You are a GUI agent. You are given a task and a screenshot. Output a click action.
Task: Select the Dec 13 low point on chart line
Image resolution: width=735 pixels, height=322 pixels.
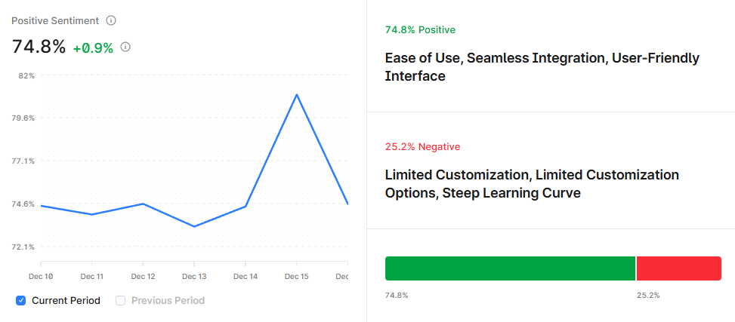tap(194, 226)
